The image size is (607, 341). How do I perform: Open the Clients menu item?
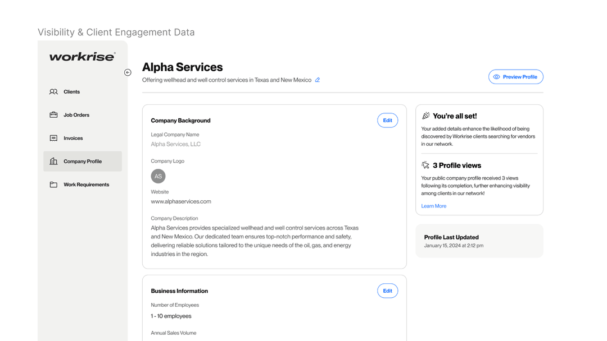(x=71, y=91)
